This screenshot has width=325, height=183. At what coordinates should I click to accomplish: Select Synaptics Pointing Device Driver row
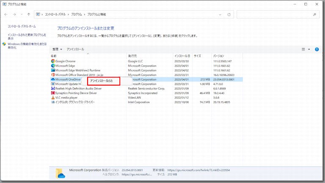pos(146,93)
